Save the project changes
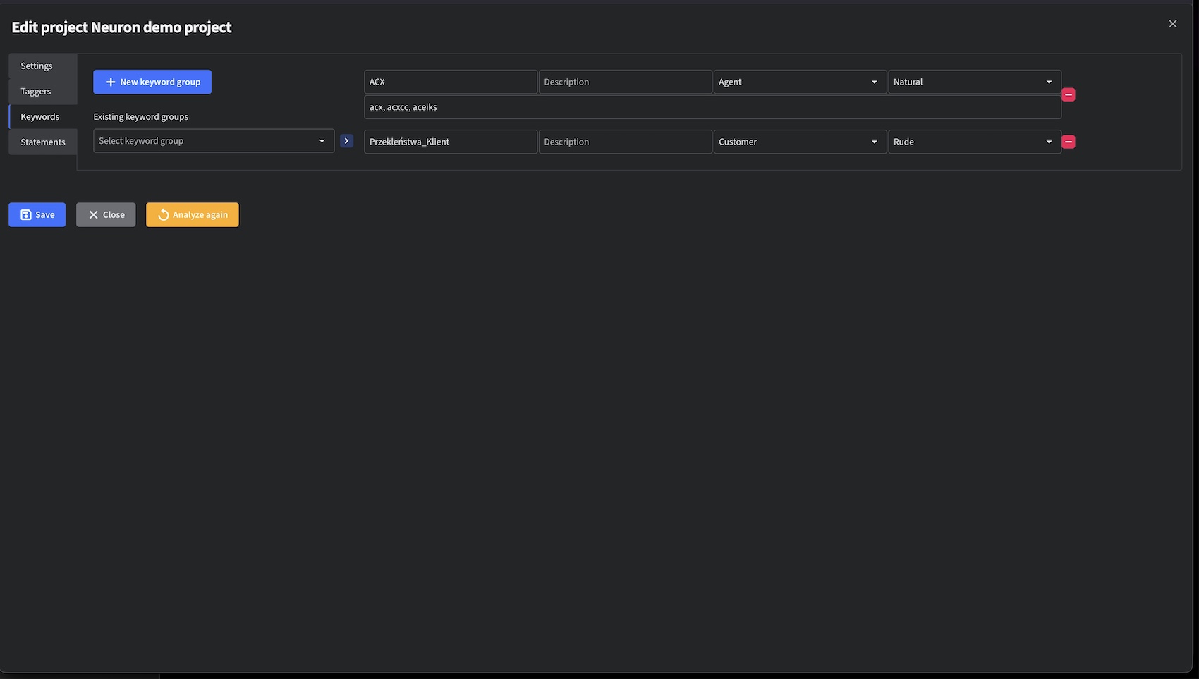The width and height of the screenshot is (1199, 679). click(37, 214)
